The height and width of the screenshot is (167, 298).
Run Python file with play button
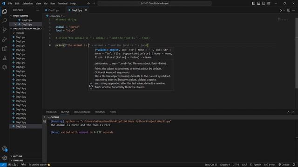pos(280,10)
